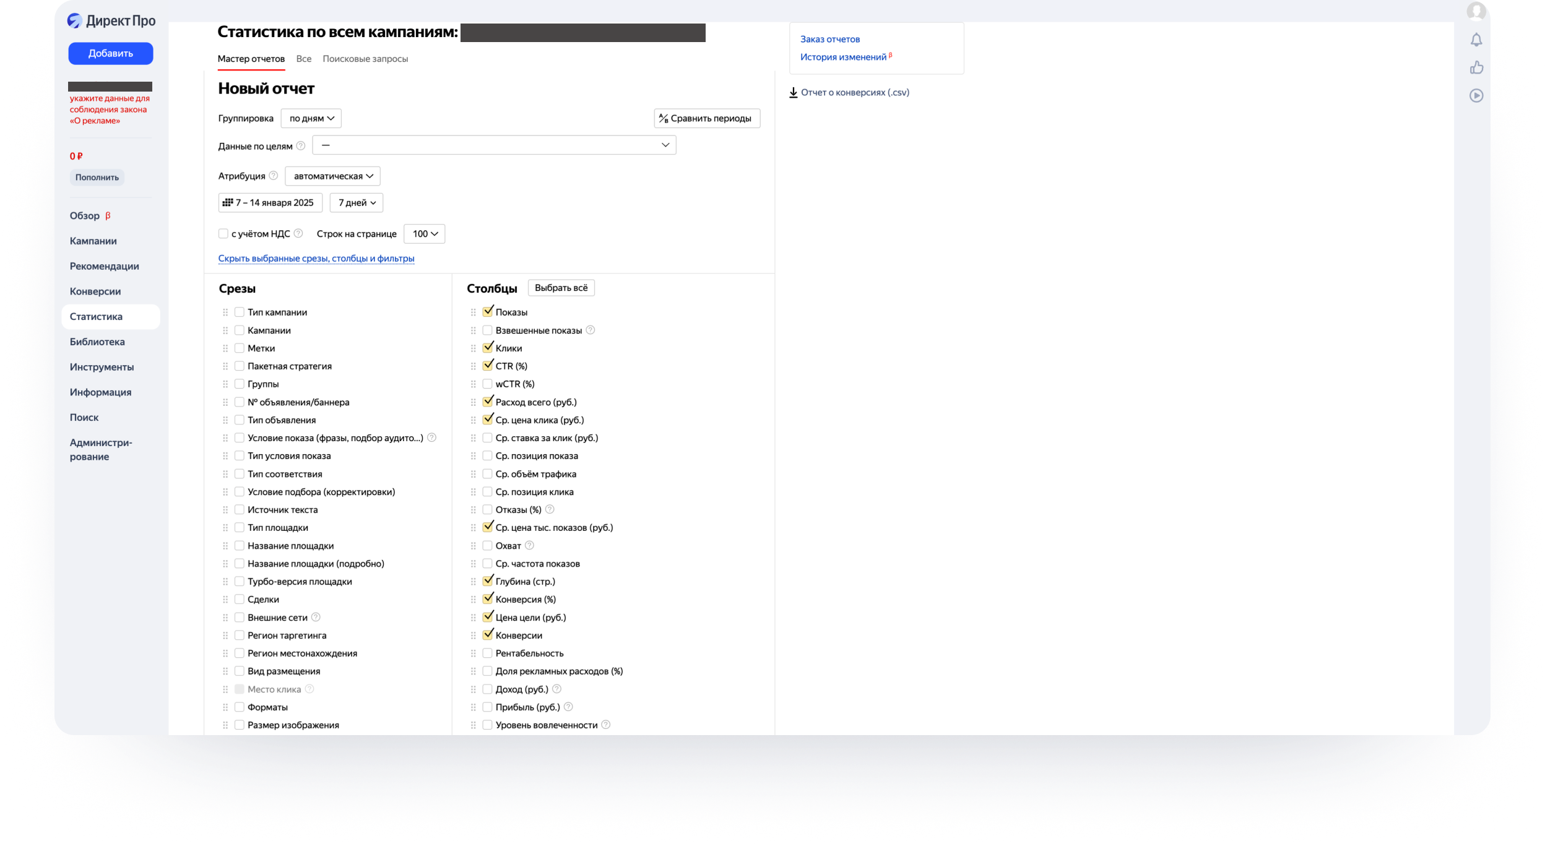Click the Выбрать всё button
This screenshot has height=844, width=1545.
(561, 288)
